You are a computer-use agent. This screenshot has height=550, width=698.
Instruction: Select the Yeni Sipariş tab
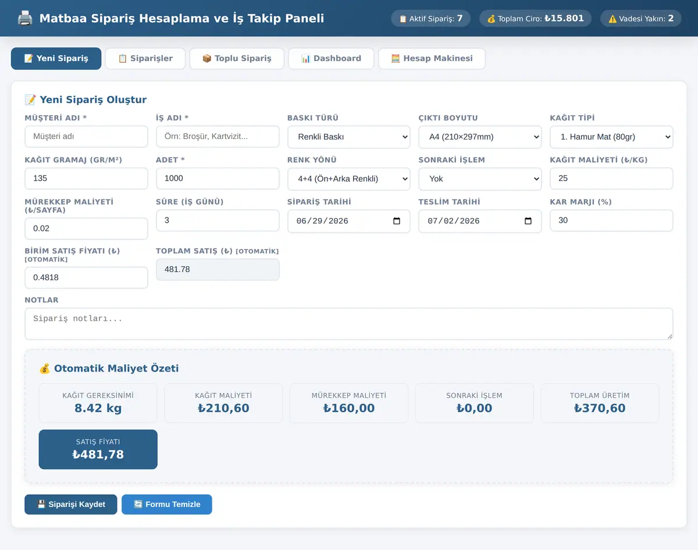(56, 59)
